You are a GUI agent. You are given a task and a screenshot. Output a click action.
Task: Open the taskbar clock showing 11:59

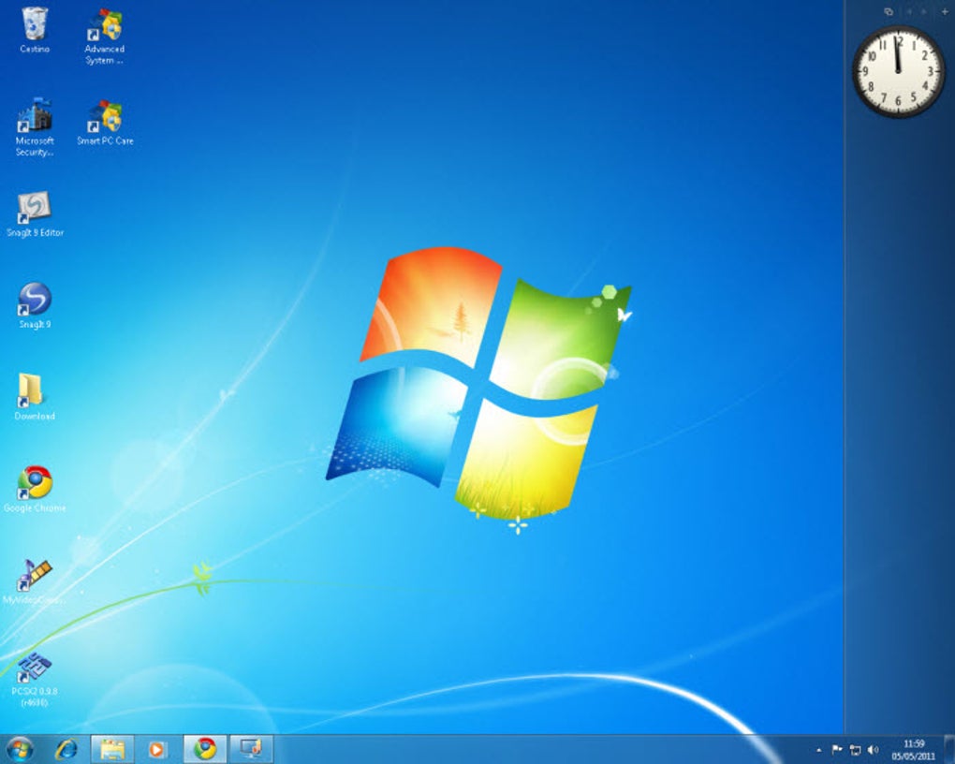click(x=914, y=750)
